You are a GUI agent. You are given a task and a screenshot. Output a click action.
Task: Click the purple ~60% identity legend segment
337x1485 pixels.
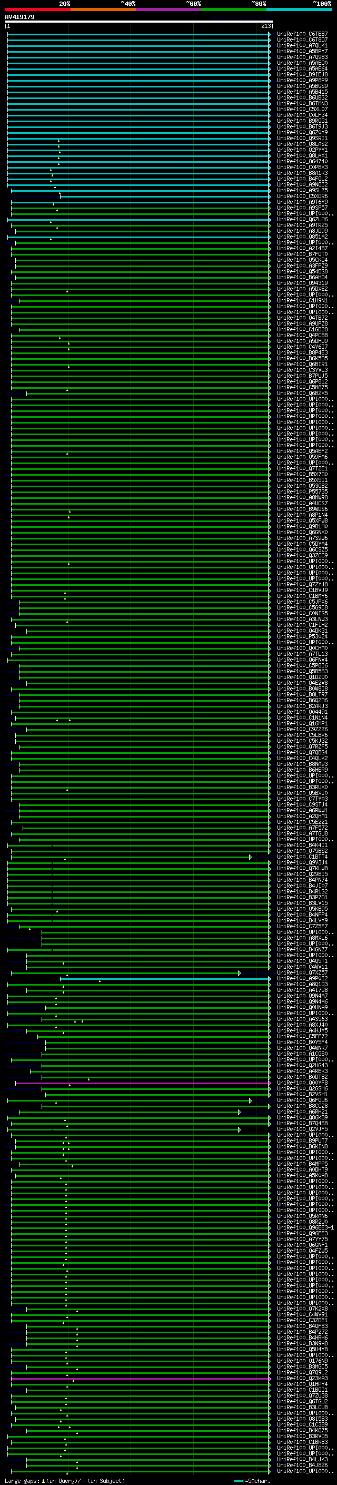tap(168, 9)
